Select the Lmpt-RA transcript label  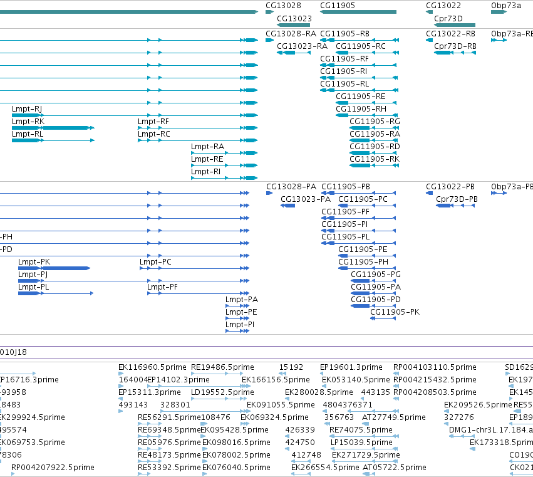coord(207,147)
